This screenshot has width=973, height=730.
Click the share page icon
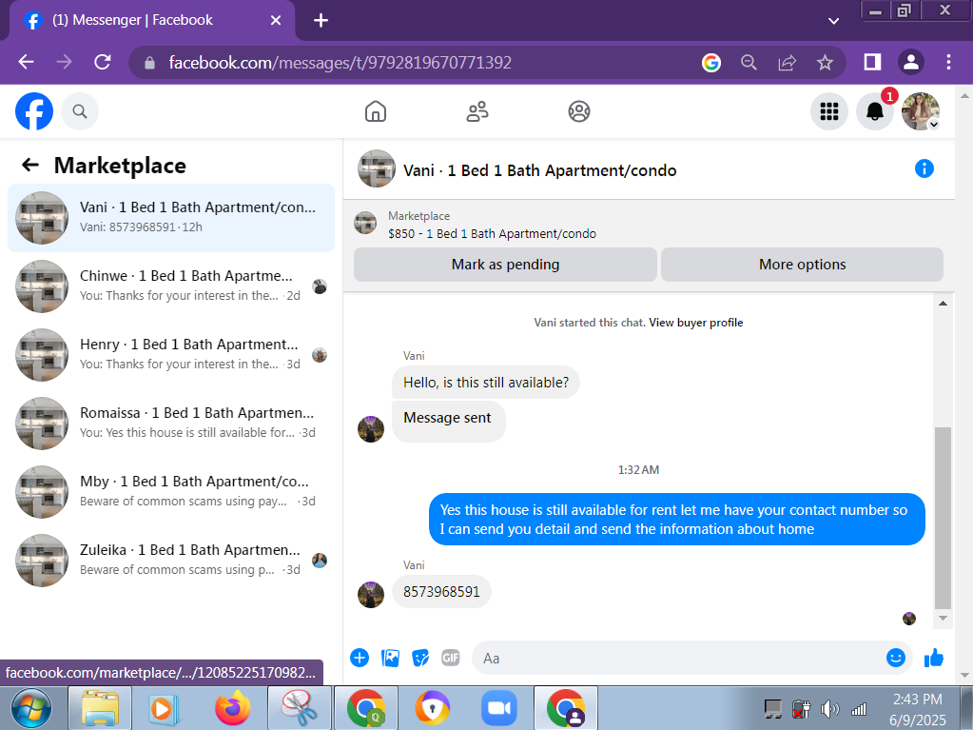[787, 62]
